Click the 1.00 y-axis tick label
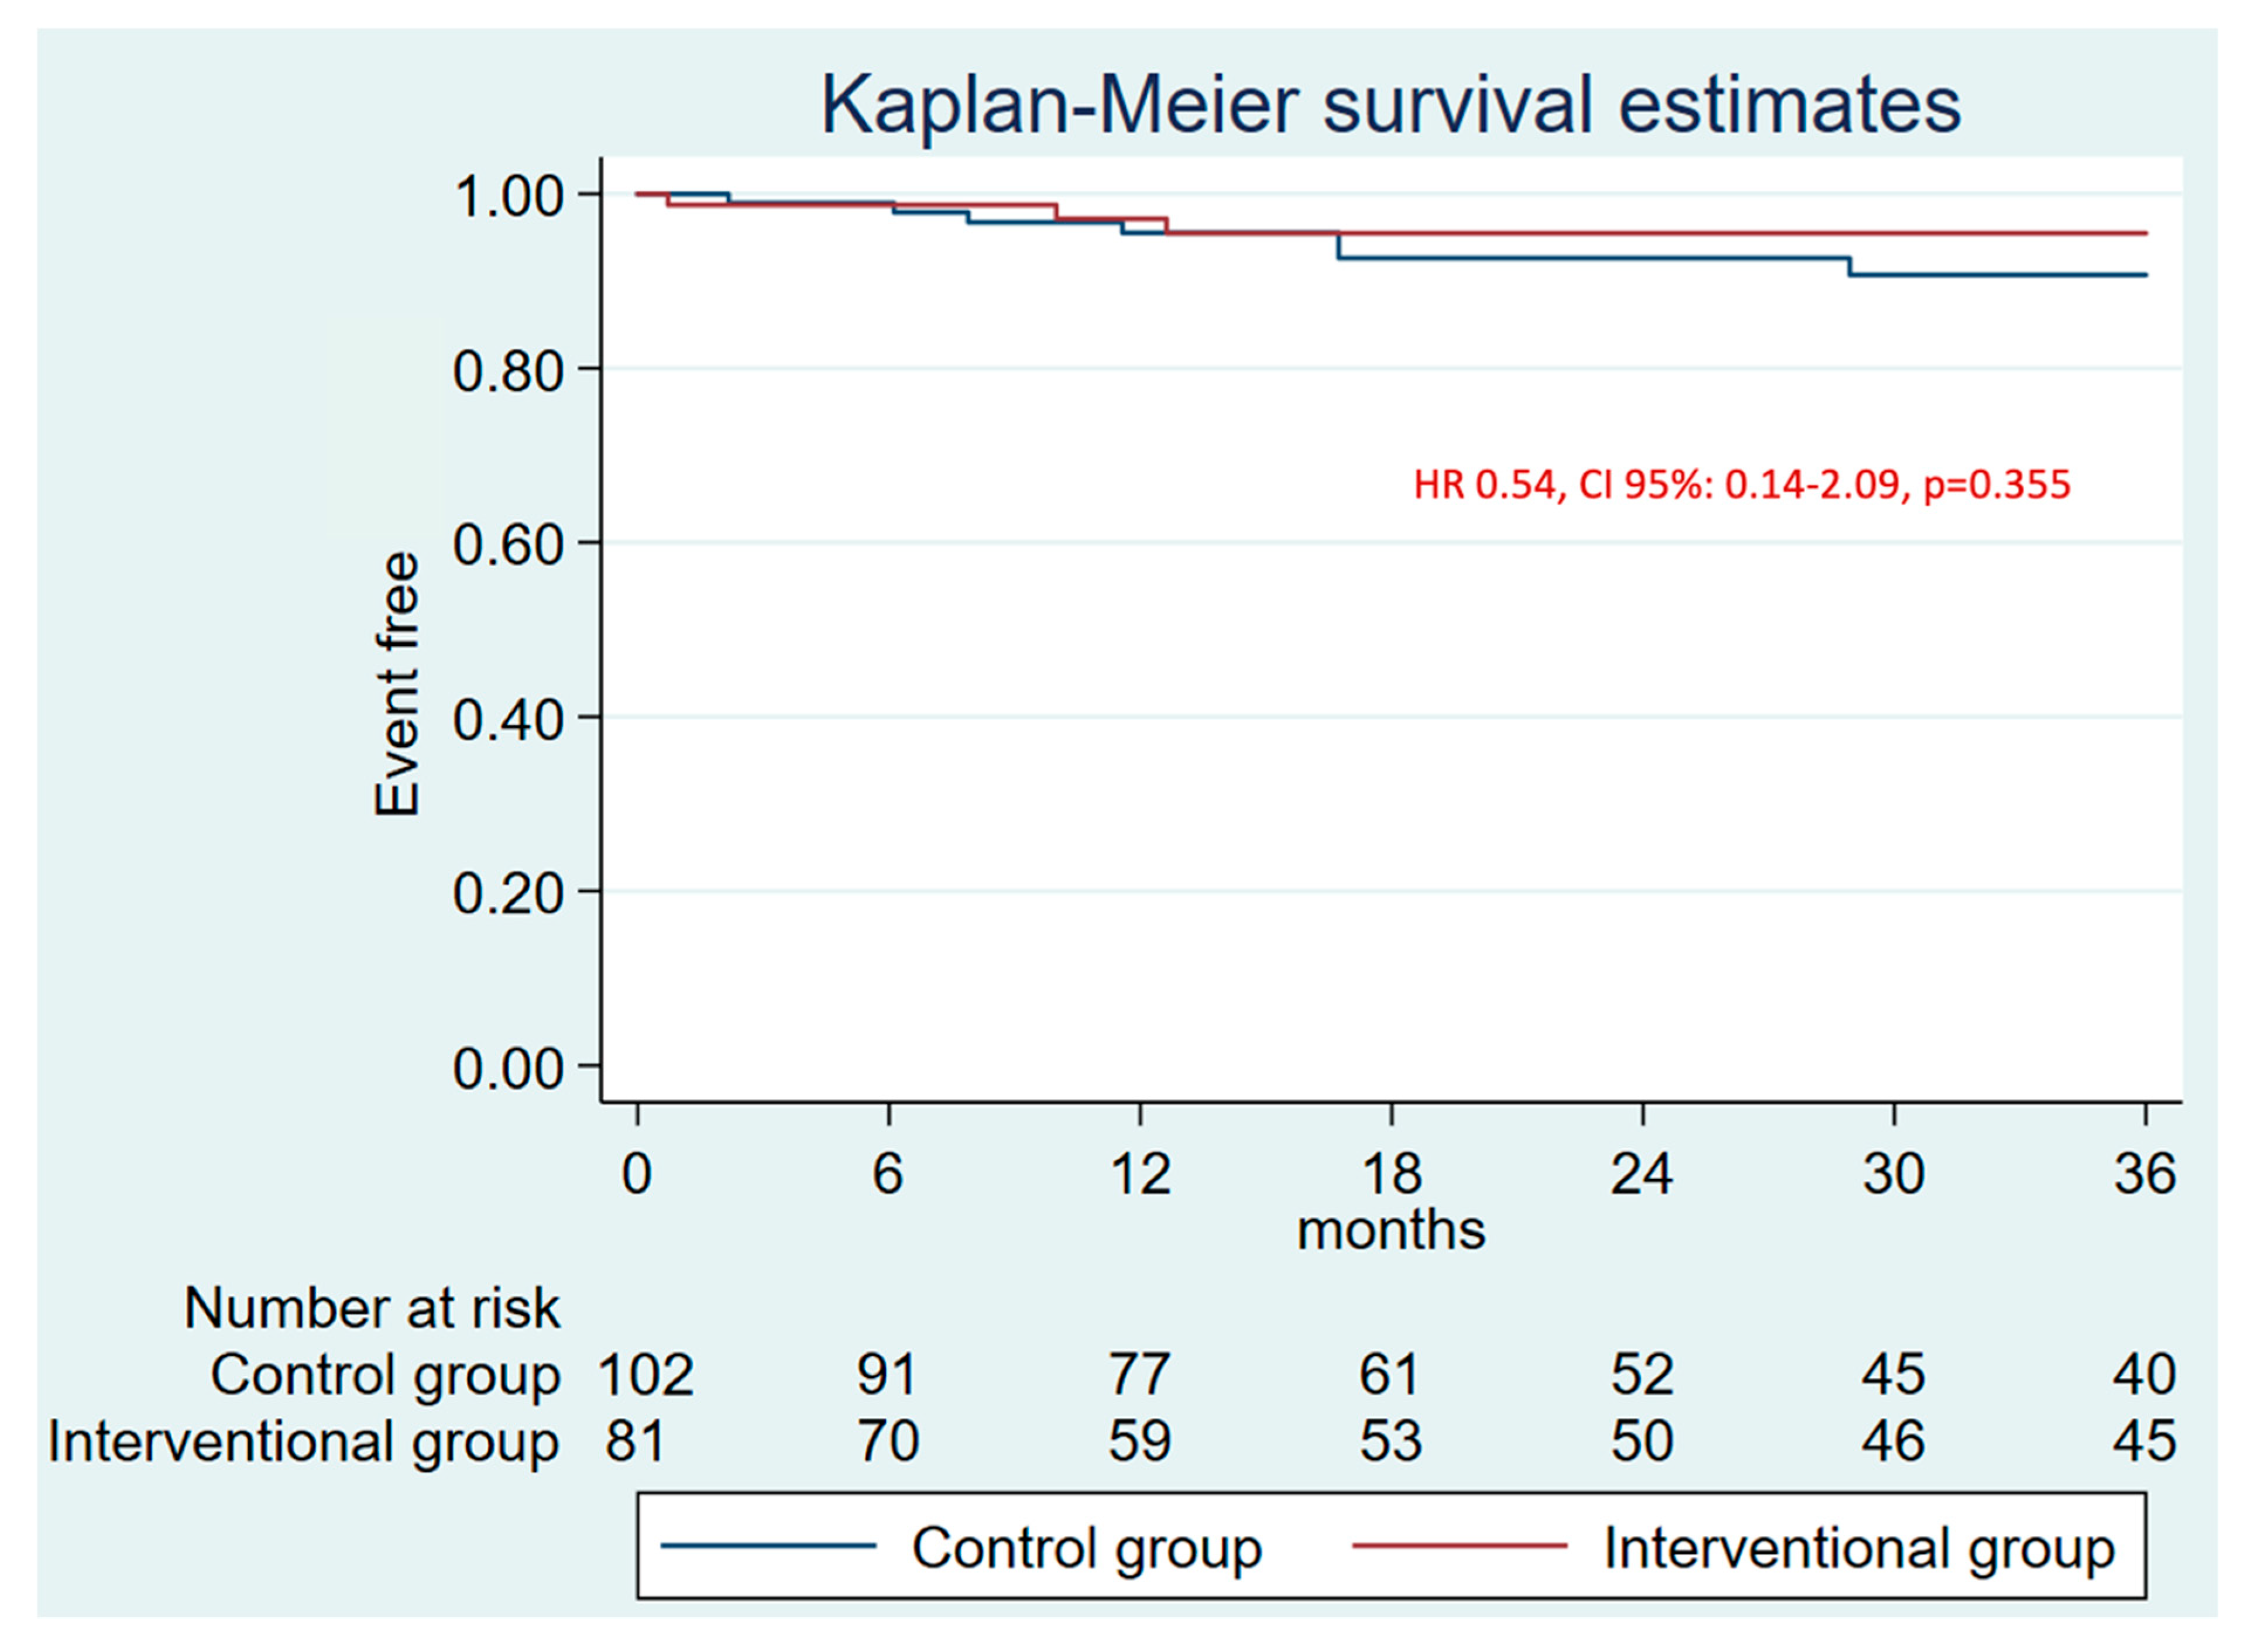Screen dimensions: 2250x1652 (509, 197)
